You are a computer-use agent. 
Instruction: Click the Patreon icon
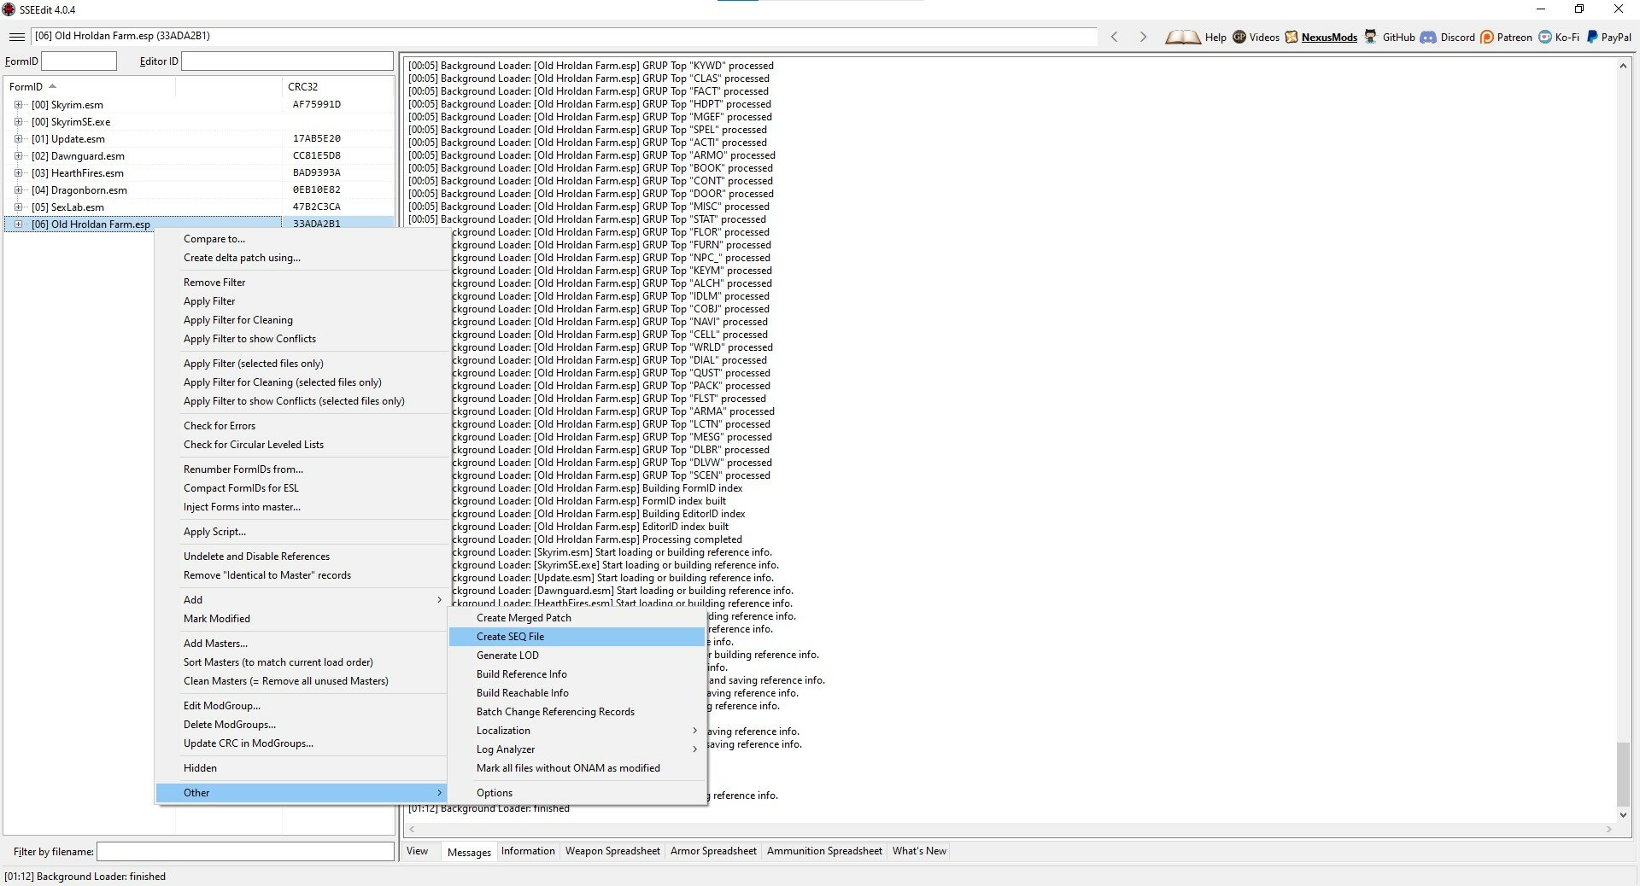click(x=1487, y=37)
